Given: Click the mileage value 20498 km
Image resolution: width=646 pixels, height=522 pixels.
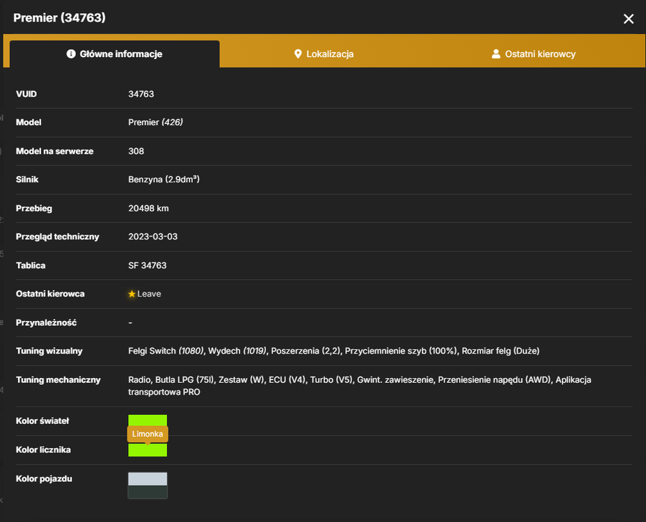Looking at the screenshot, I should click(x=148, y=209).
